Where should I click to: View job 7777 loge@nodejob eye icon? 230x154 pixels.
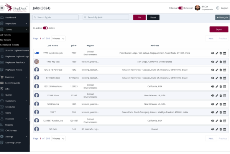pyautogui.click(x=212, y=53)
